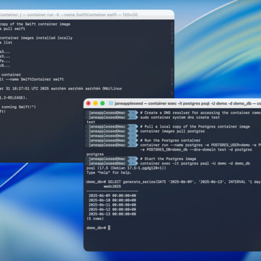
Task: Click the 'Type "help" for help.' line
Action: (109, 173)
